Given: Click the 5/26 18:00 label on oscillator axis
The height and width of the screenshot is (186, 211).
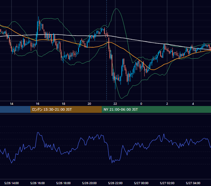Looking at the screenshot, I should [63, 183].
